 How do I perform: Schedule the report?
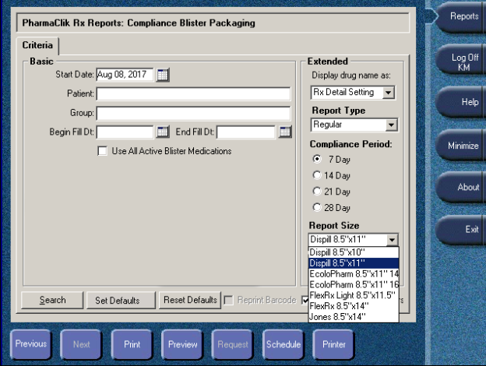tap(283, 344)
